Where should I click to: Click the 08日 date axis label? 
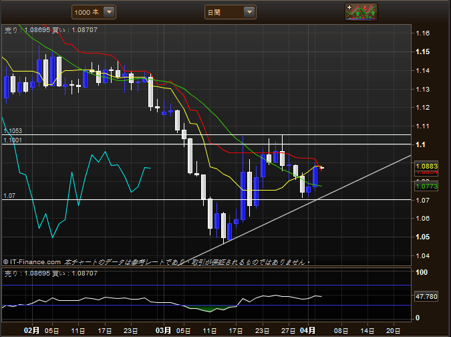[x=341, y=331]
